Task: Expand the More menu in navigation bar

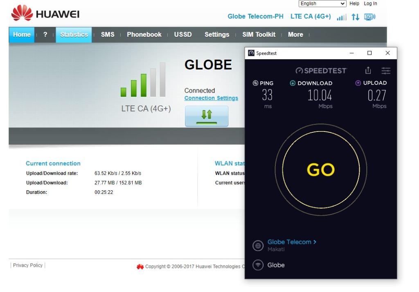Action: click(x=295, y=35)
